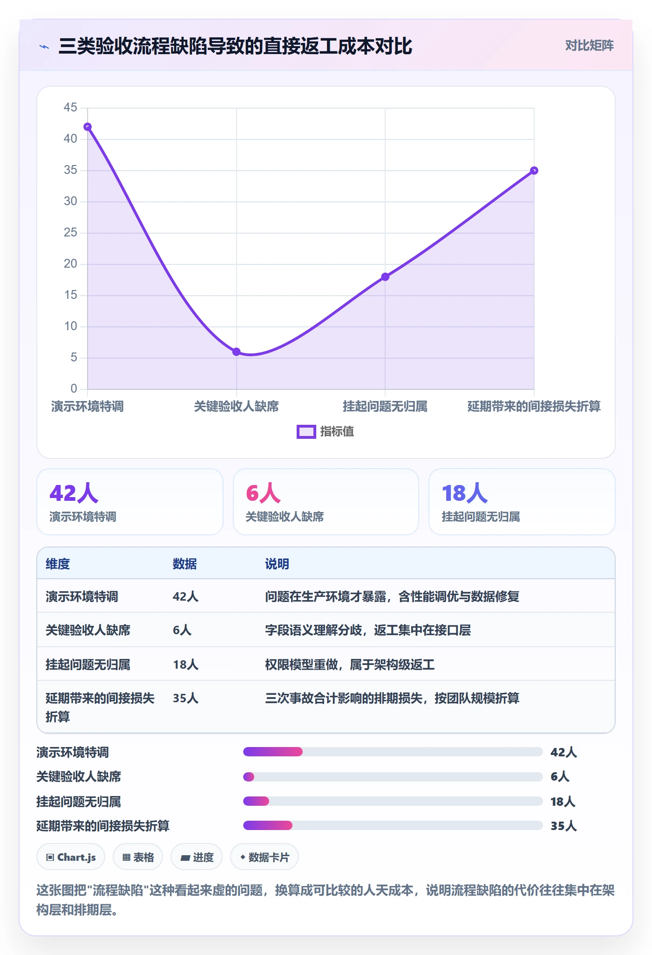
Task: Click the chart data point for 挂起问题无归属
Action: tap(385, 277)
